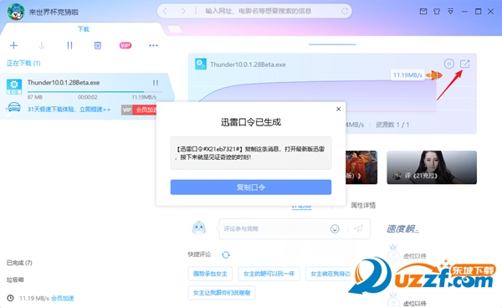Click the new download plus icon
The height and width of the screenshot is (308, 502).
[x=13, y=45]
